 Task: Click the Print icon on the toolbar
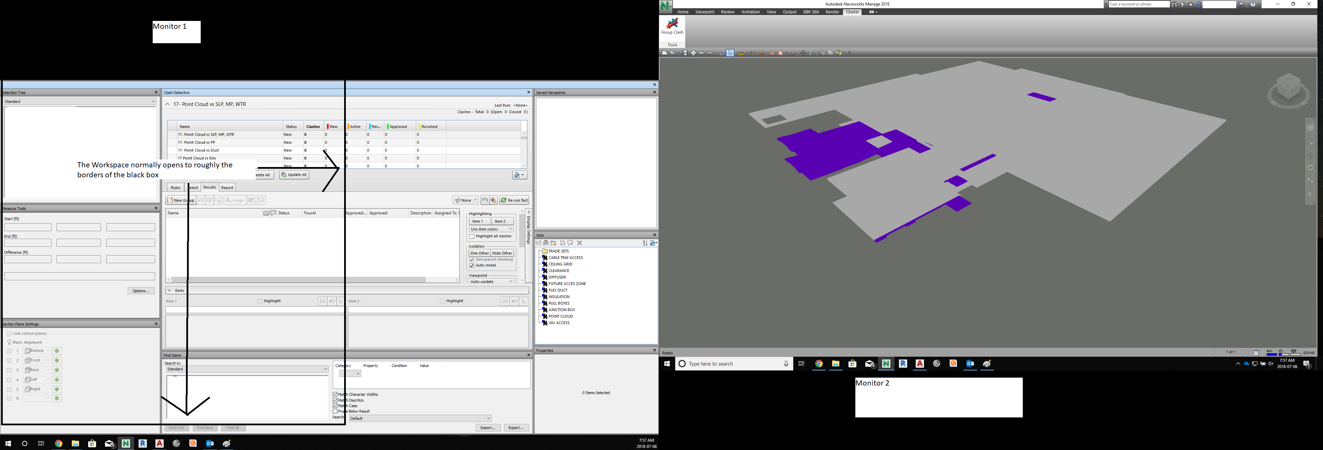point(693,53)
